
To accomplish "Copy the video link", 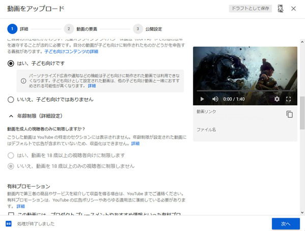I will click(x=289, y=114).
